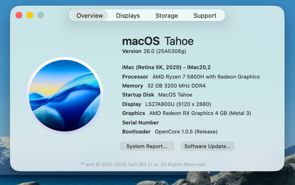This screenshot has width=295, height=185.
Task: Click the Bootloader label
Action: tap(136, 131)
